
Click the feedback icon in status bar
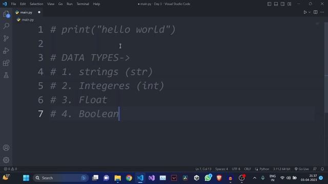click(315, 169)
